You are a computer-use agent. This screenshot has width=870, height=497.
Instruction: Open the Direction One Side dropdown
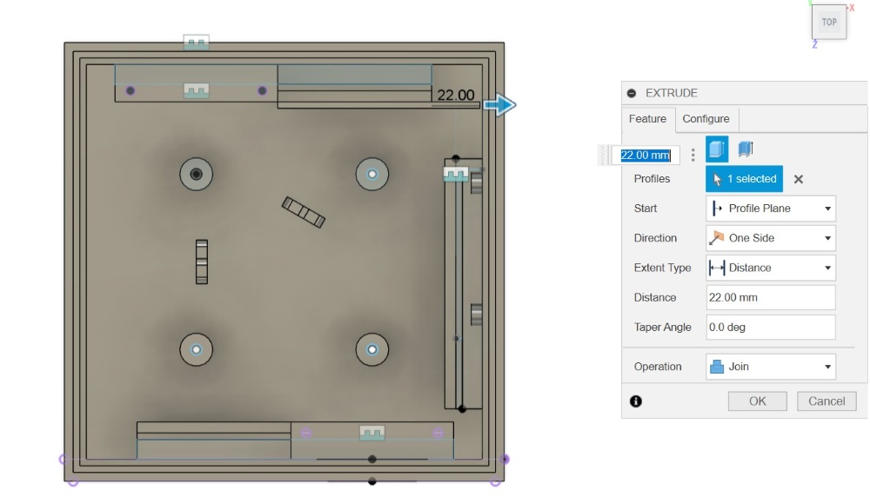771,238
